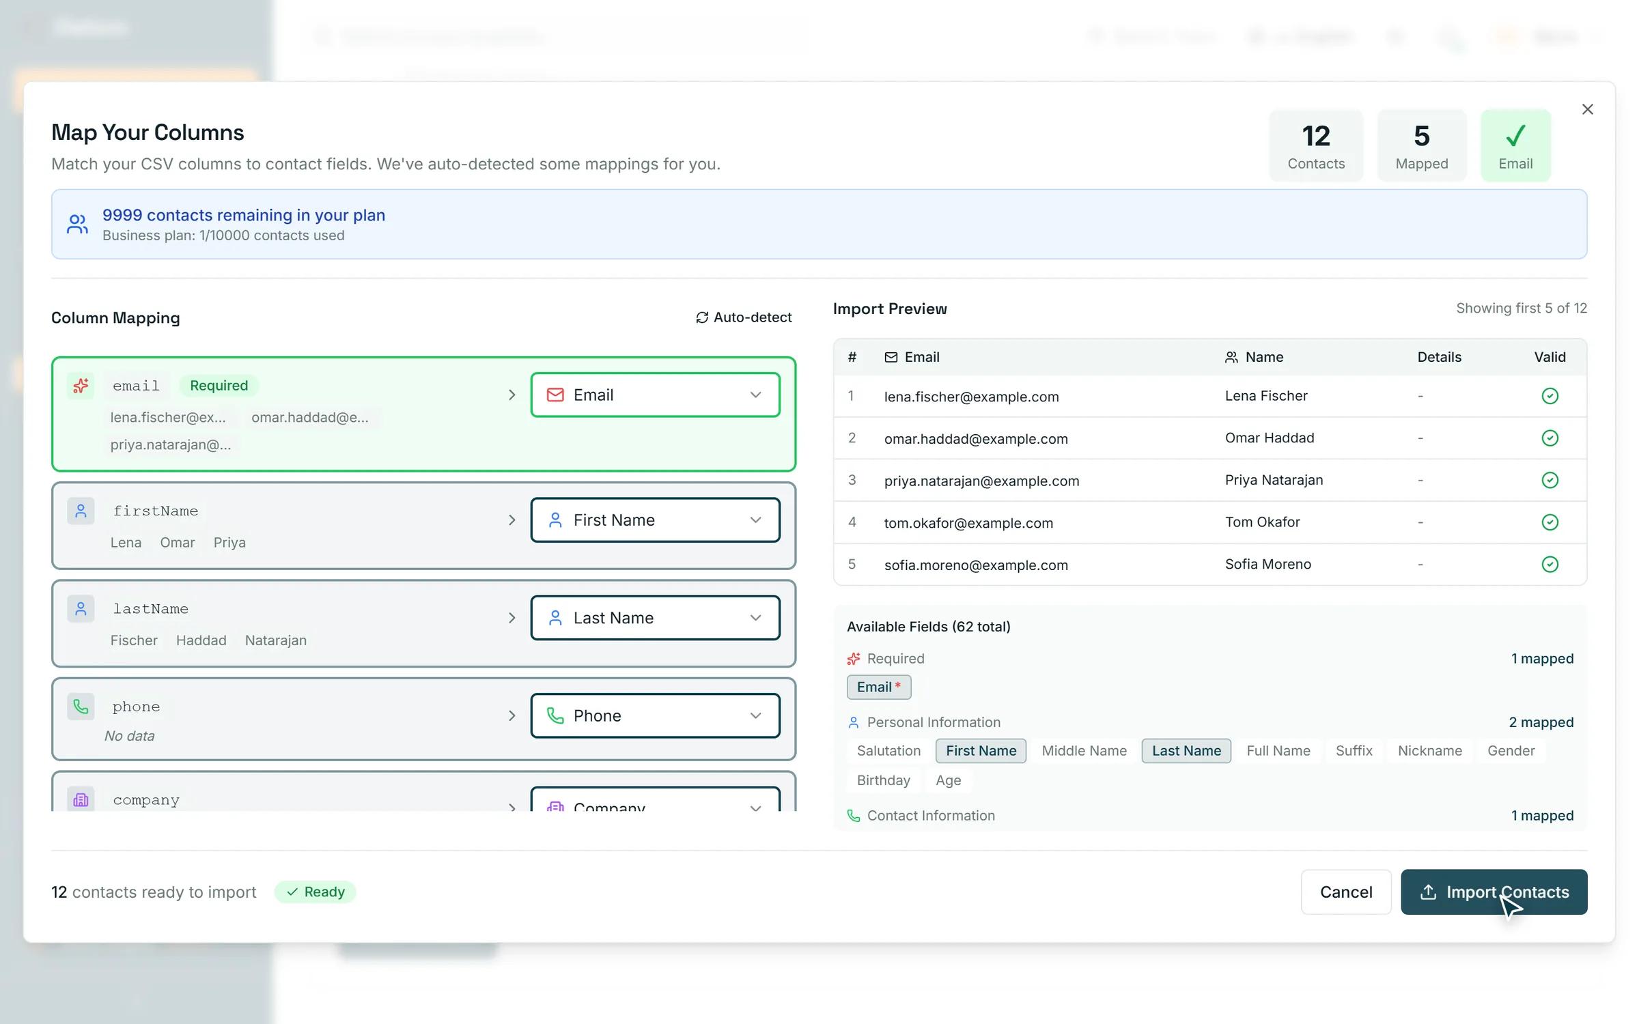Close the Map Your Columns dialog
This screenshot has width=1639, height=1024.
1587,109
